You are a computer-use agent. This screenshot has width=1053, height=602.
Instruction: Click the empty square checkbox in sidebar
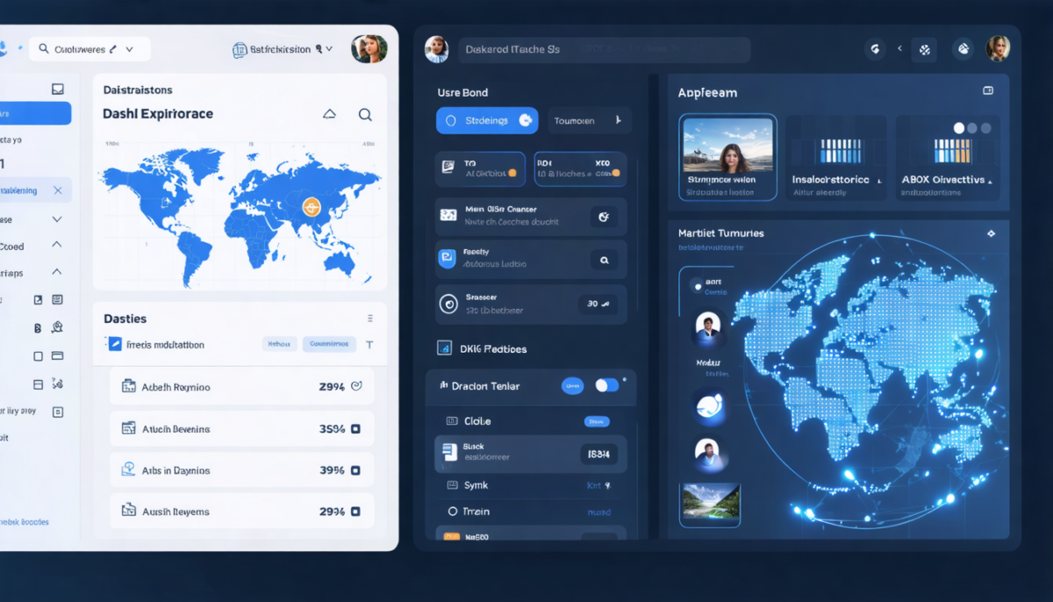click(38, 356)
